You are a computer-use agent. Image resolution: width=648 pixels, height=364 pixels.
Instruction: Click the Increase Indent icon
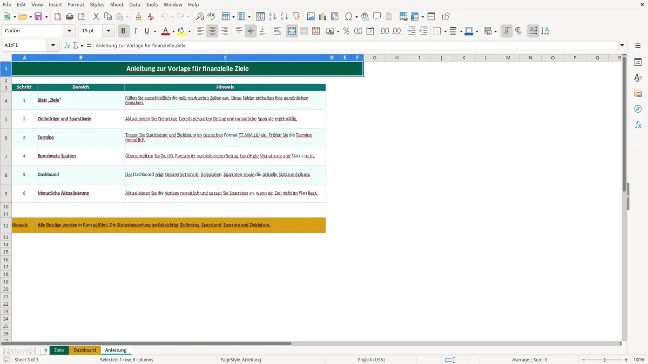point(411,31)
